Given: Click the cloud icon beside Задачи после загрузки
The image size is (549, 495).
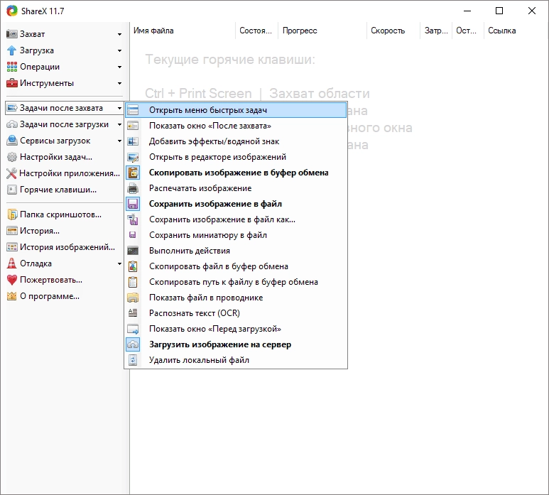Looking at the screenshot, I should click(12, 124).
